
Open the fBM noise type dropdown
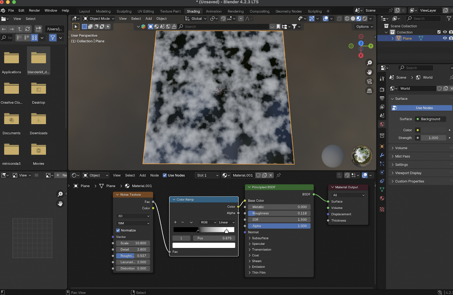[133, 223]
